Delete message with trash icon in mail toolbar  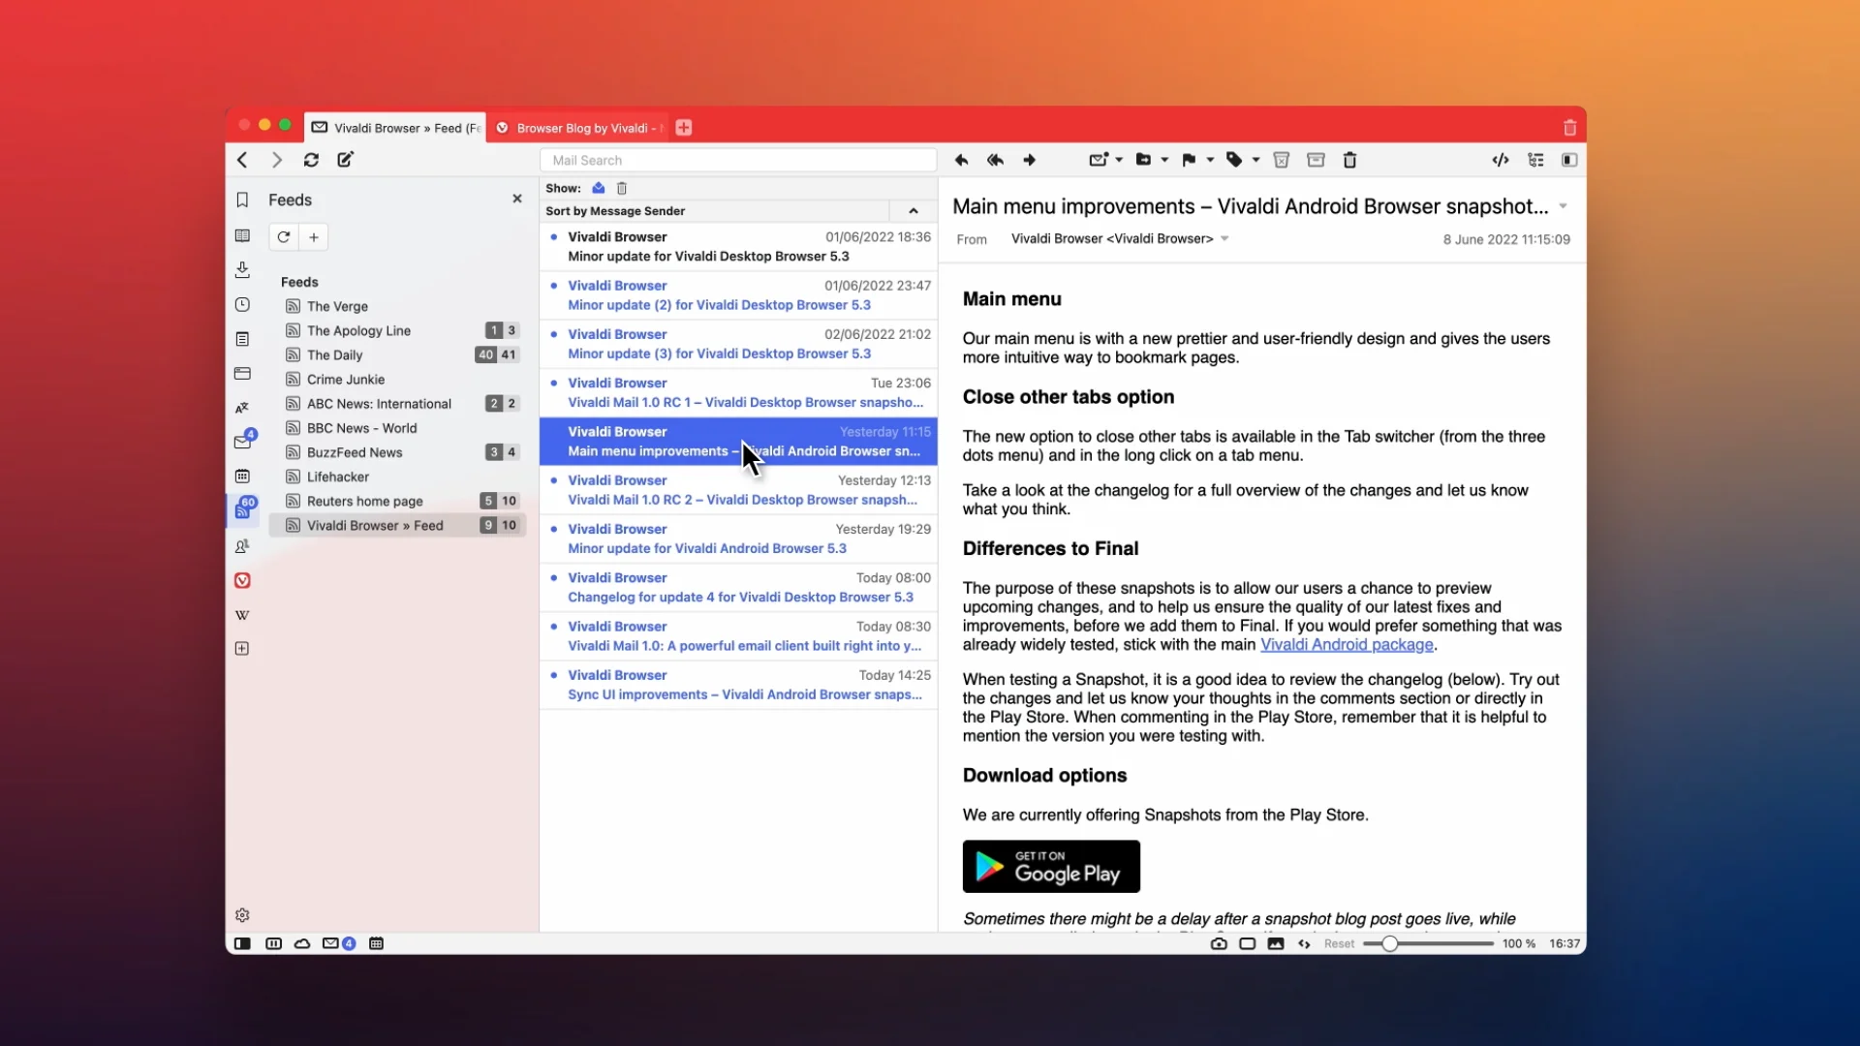tap(1349, 160)
